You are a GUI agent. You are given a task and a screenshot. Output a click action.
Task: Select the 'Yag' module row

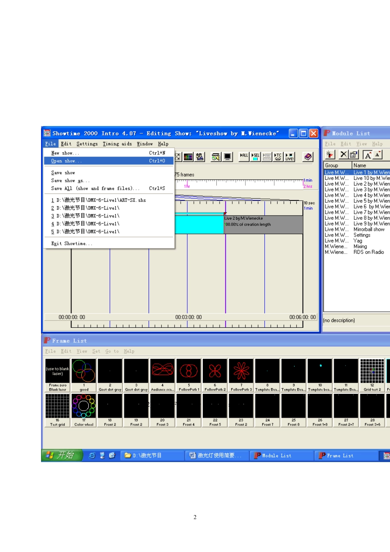[x=357, y=241]
